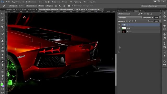The height and width of the screenshot is (94, 167).
Task: Toggle Quick Mask mode icon
Action: [2, 89]
